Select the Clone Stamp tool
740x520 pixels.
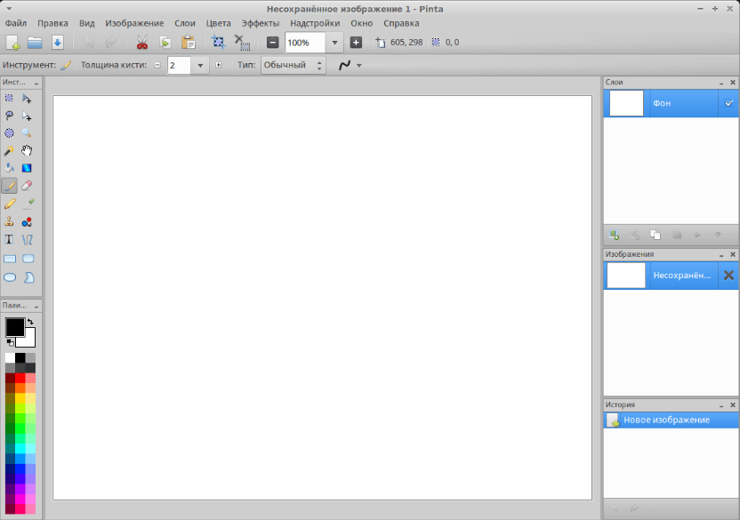coord(9,221)
